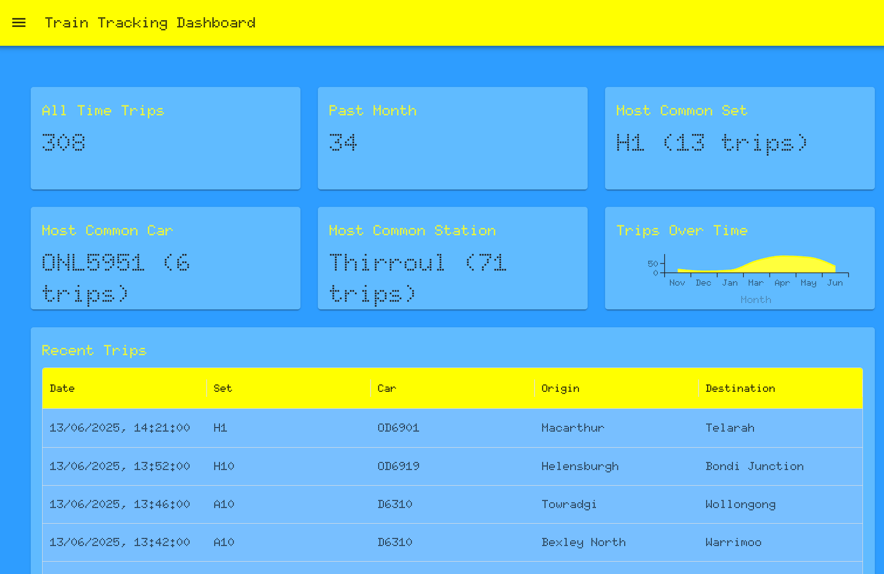Click the Jun label on chart axis

tap(835, 283)
